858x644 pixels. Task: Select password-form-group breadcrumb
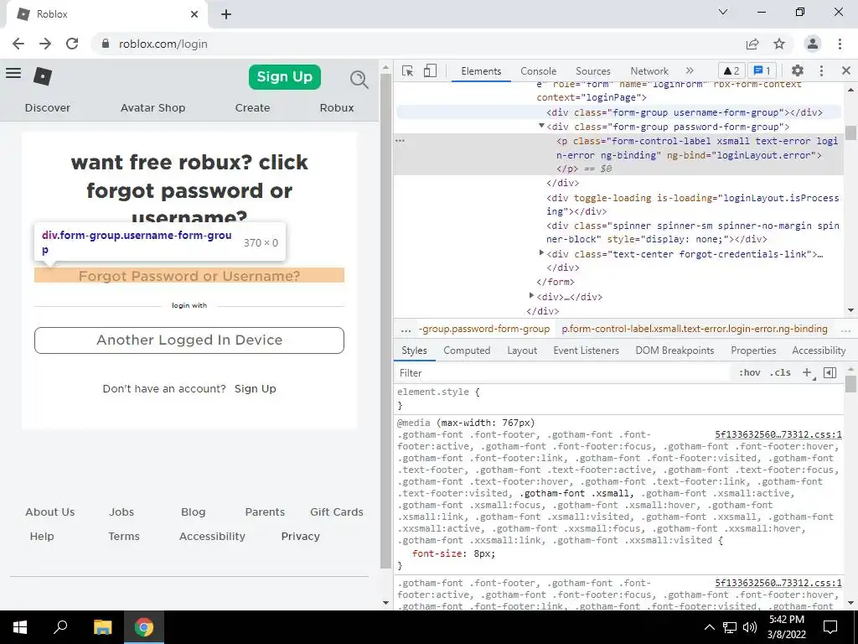483,329
